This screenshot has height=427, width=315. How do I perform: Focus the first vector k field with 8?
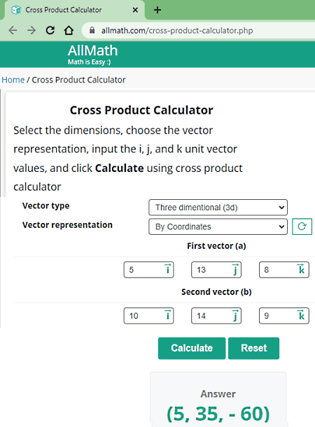pos(284,270)
